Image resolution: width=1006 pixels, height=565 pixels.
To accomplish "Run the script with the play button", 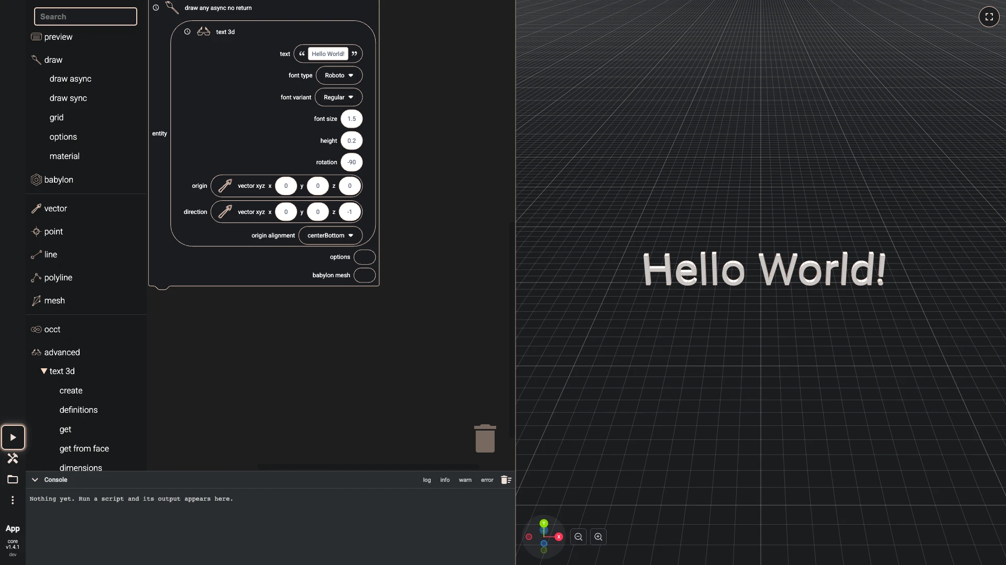I will (x=13, y=437).
